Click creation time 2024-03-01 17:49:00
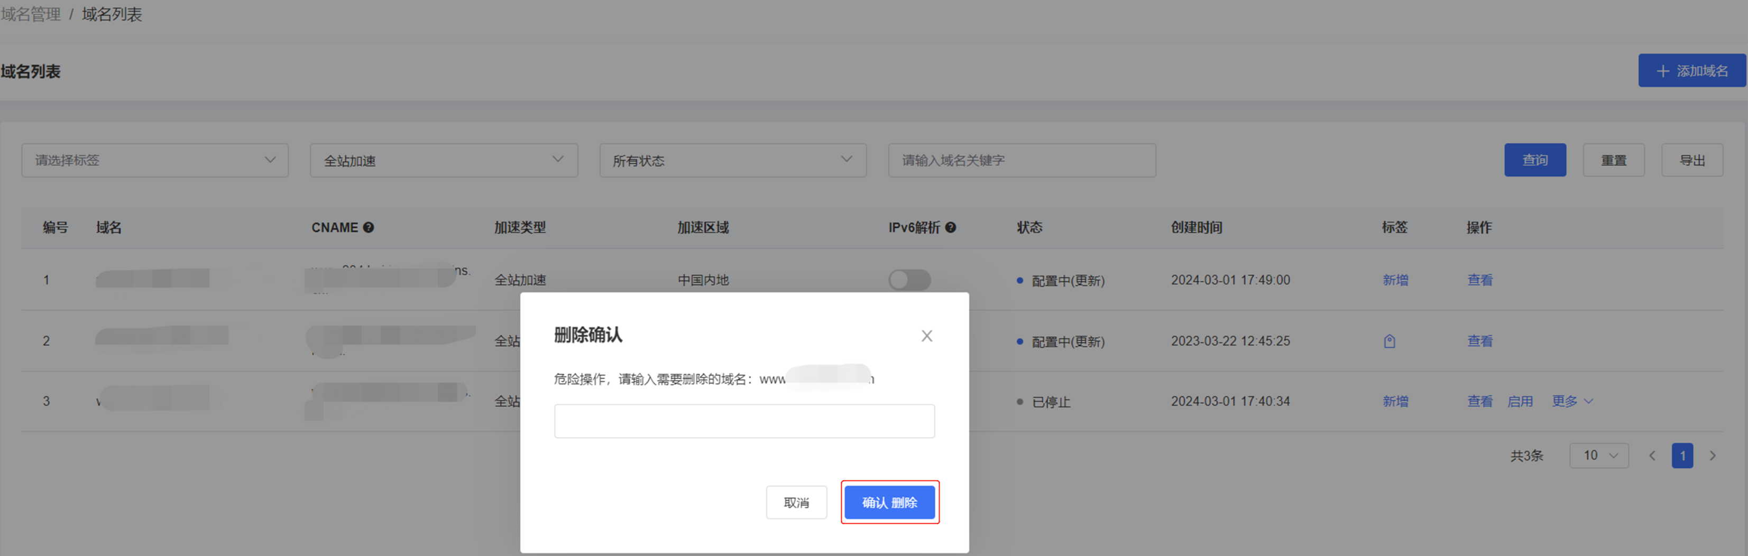The height and width of the screenshot is (556, 1748). click(1230, 280)
